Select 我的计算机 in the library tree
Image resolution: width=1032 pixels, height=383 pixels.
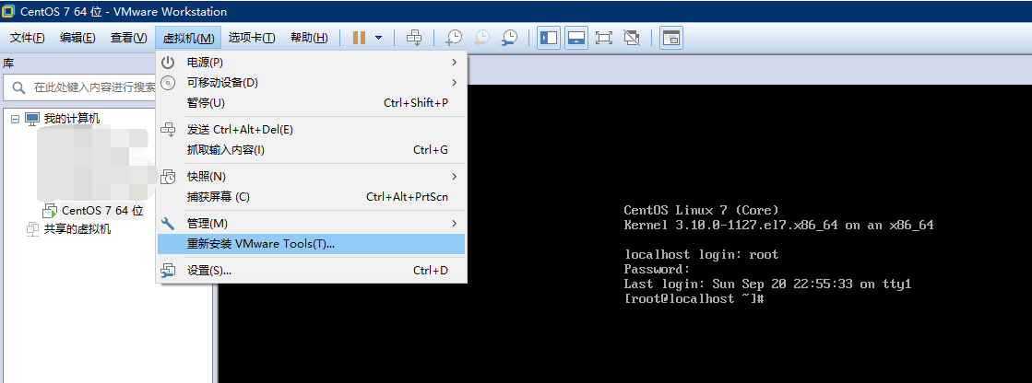coord(73,119)
